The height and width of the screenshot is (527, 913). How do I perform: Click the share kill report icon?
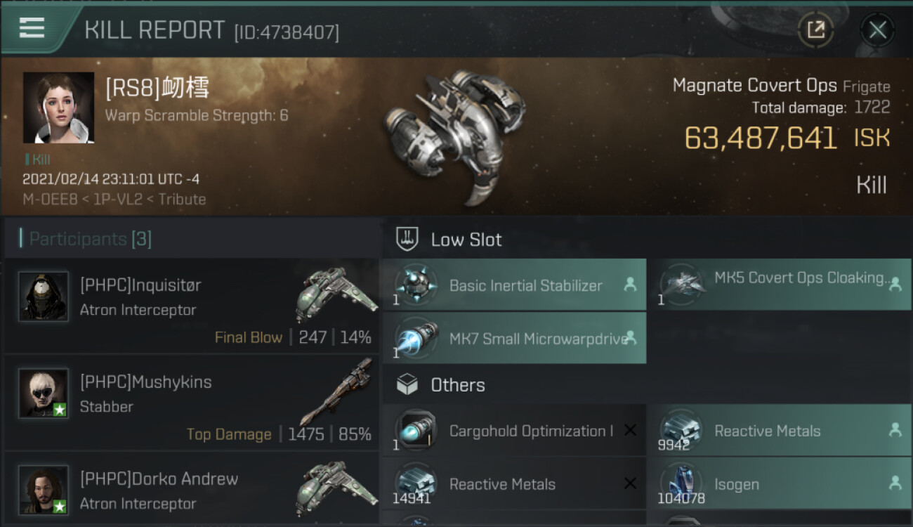click(x=815, y=30)
